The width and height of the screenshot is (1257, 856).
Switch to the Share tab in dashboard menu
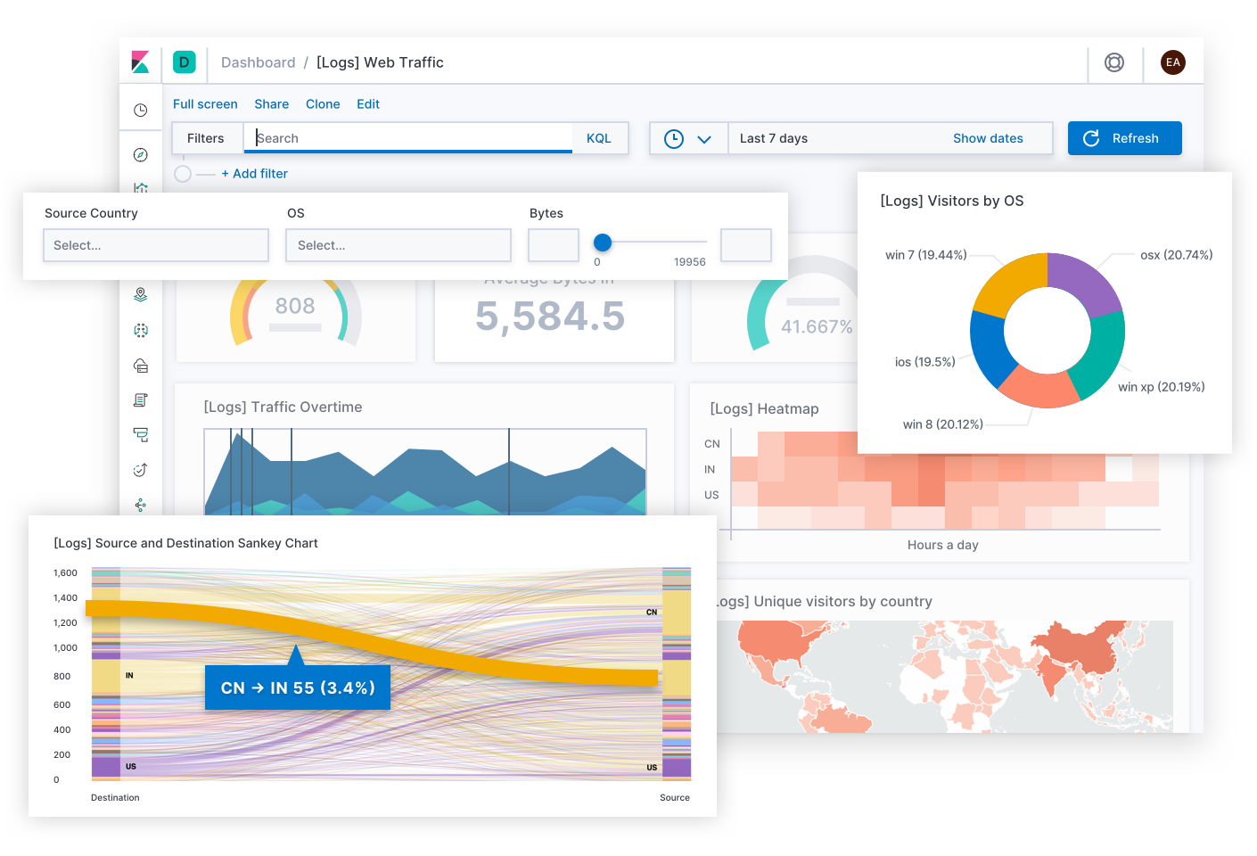click(271, 104)
